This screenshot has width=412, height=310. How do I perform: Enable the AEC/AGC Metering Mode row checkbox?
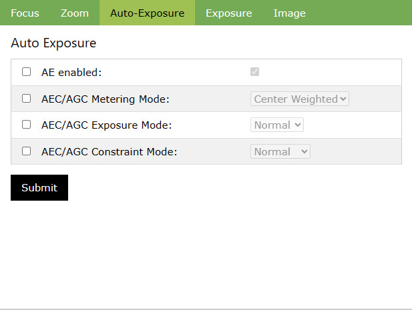[x=27, y=99]
